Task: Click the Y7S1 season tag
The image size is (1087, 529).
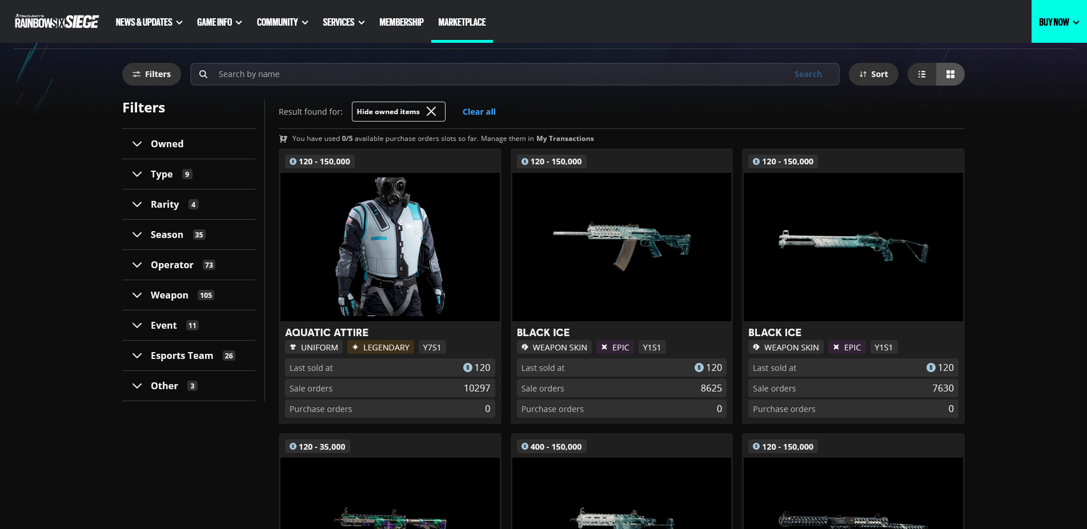Action: [x=432, y=347]
